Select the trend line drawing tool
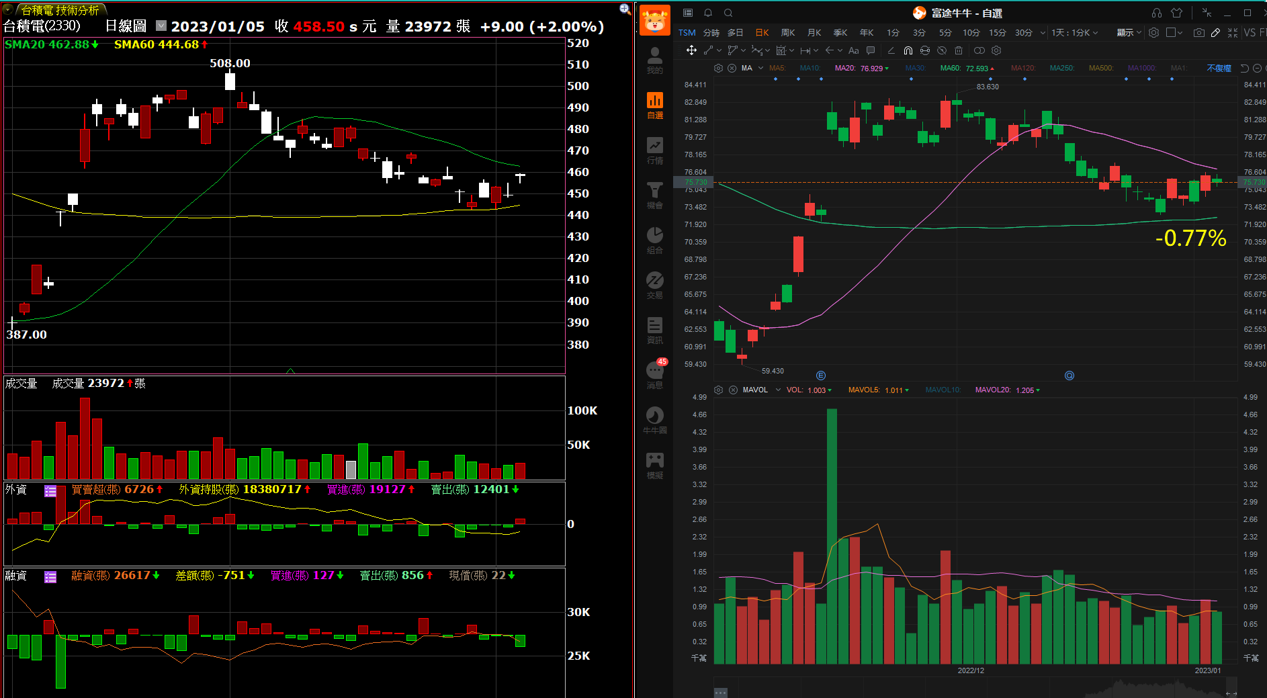Screen dimensions: 1267x698 click(708, 50)
